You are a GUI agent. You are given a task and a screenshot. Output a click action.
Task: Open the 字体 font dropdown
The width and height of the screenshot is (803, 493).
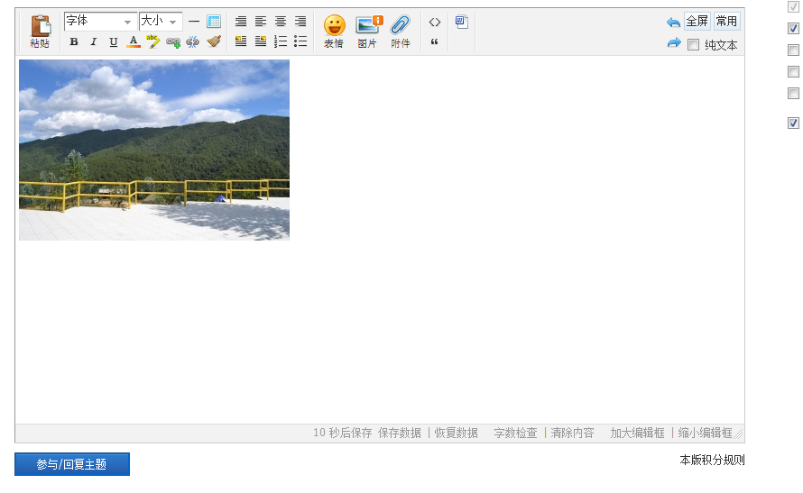pyautogui.click(x=100, y=22)
